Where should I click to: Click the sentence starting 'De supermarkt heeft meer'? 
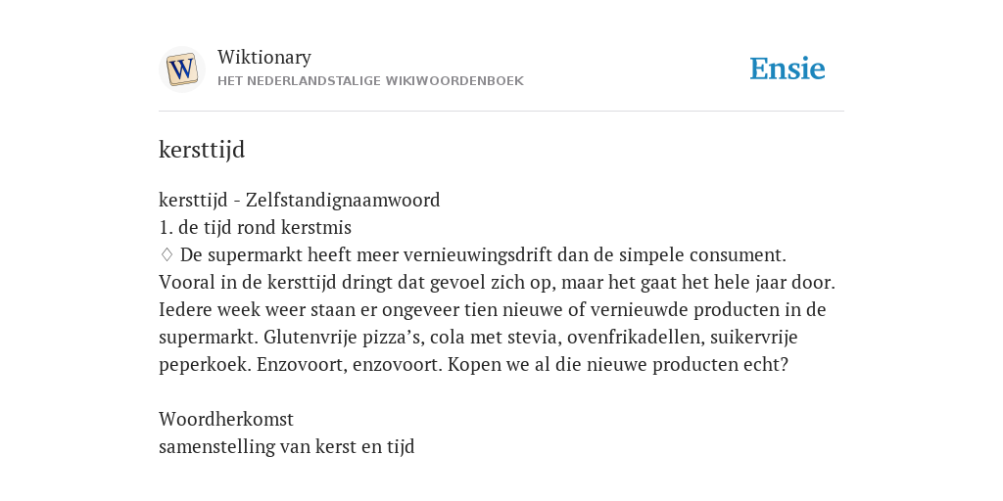pos(483,255)
